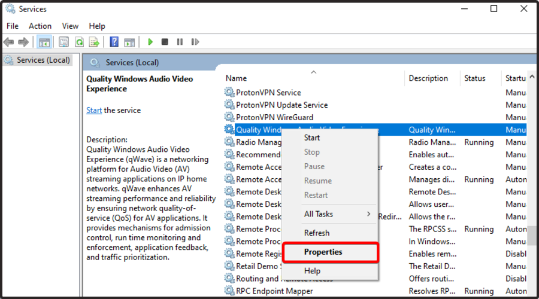The image size is (539, 299).
Task: Click the Manages di... description cell
Action: tap(431, 179)
